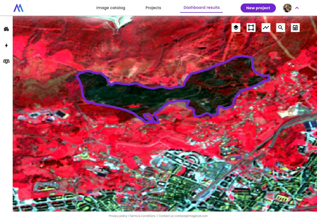Image resolution: width=317 pixels, height=220 pixels.
Task: Open the calendar date picker tool
Action: point(295,28)
